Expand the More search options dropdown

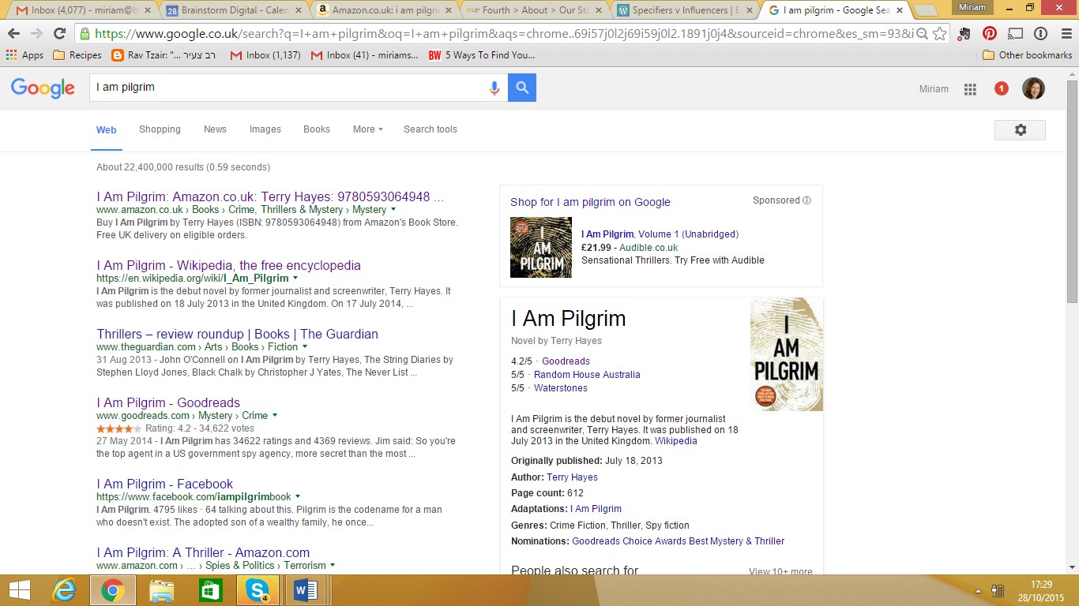point(367,129)
